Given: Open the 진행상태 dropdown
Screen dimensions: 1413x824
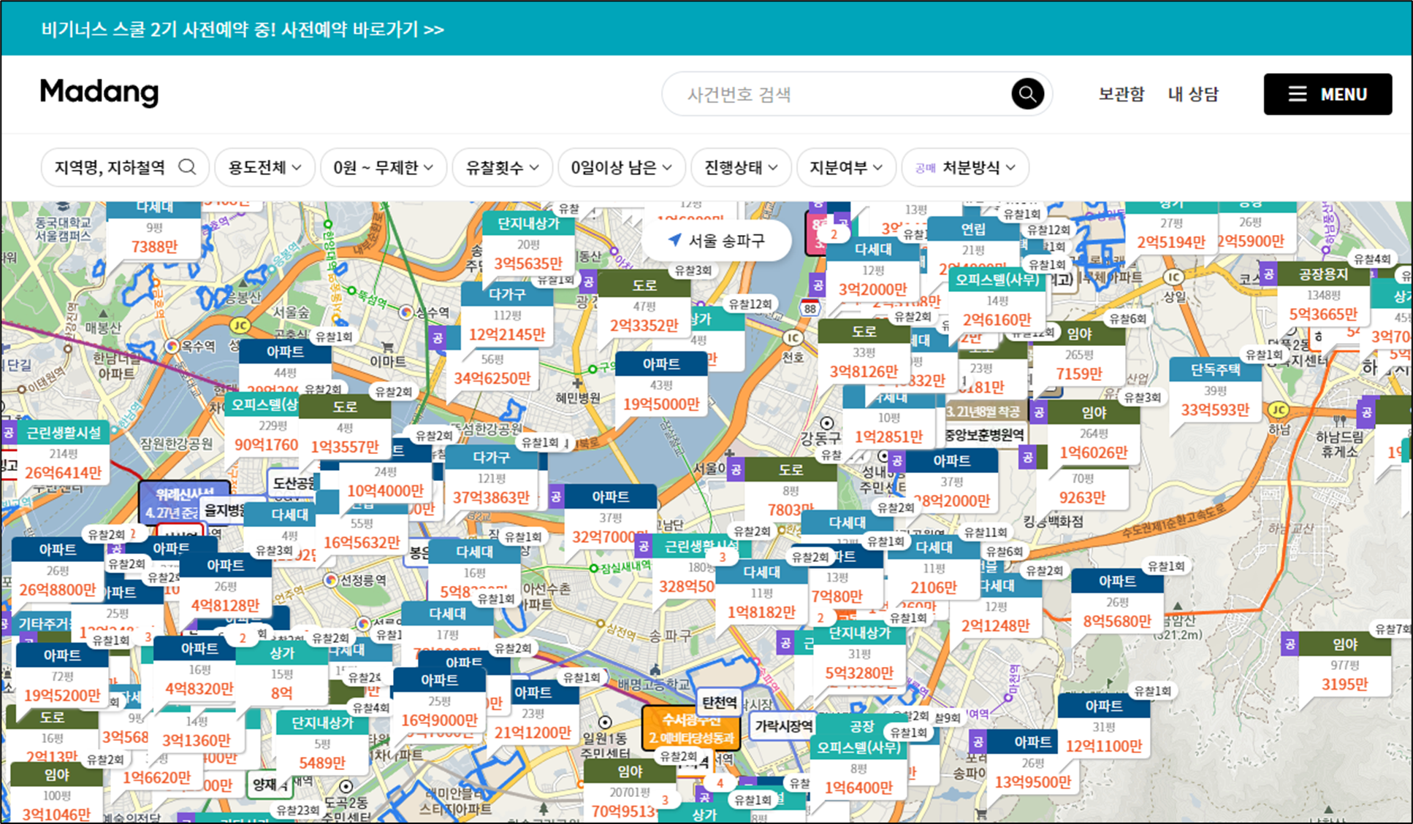Looking at the screenshot, I should click(740, 168).
